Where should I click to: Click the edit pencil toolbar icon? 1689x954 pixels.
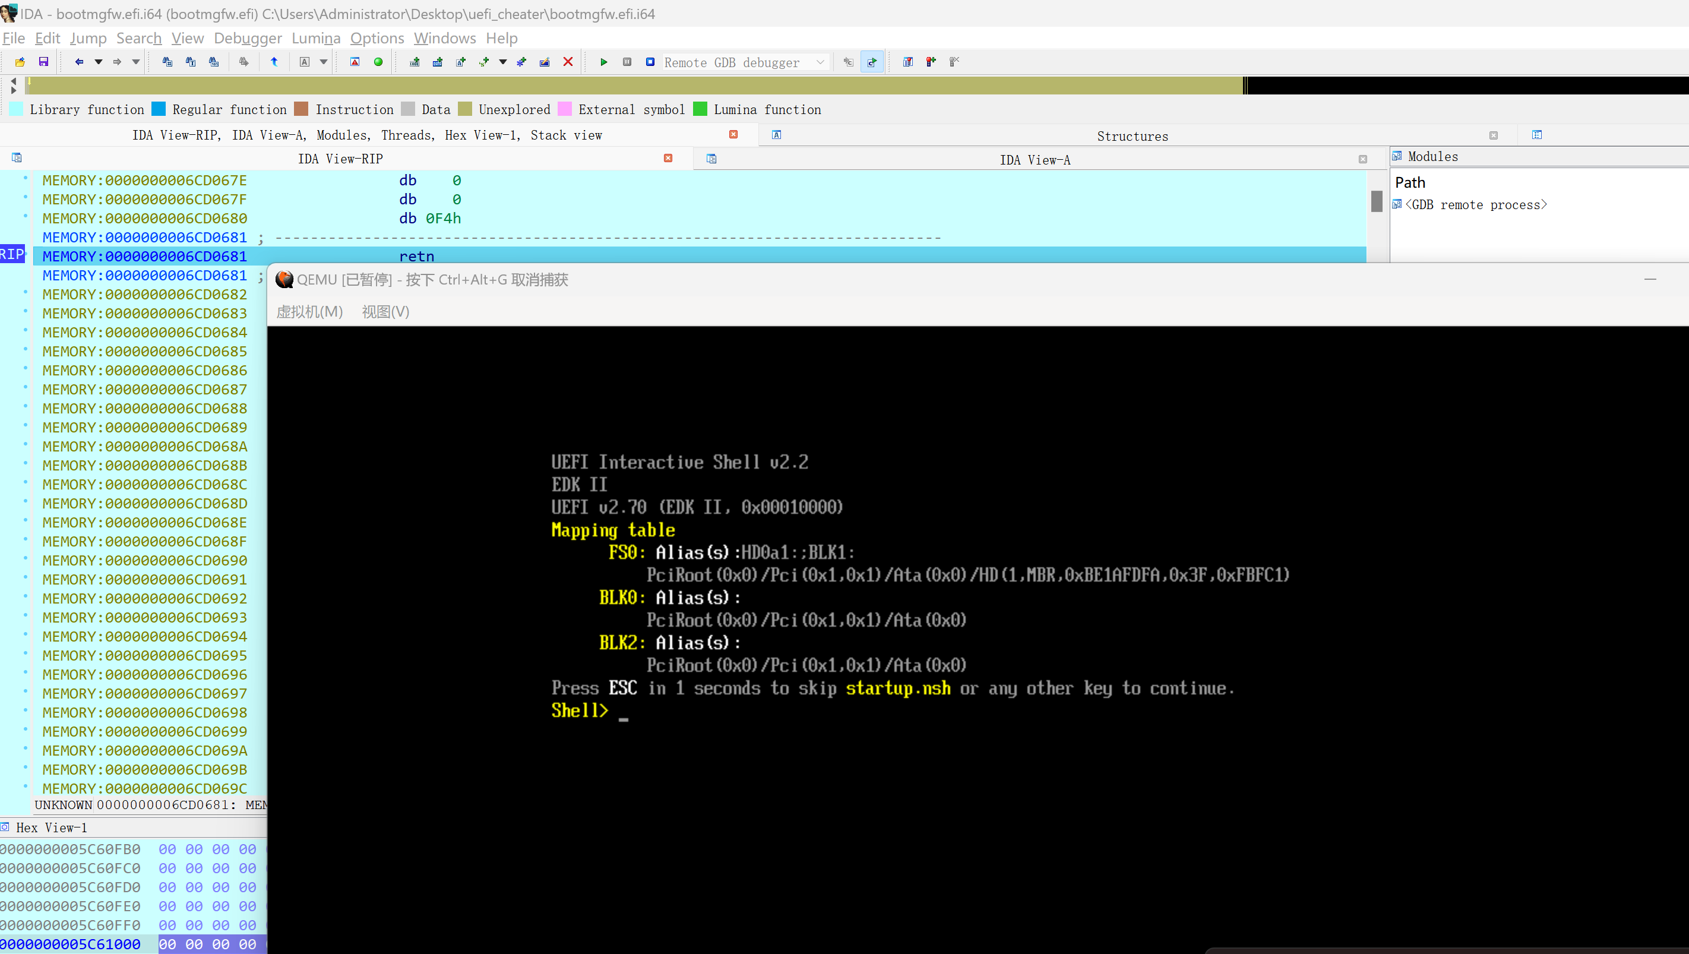click(x=544, y=62)
